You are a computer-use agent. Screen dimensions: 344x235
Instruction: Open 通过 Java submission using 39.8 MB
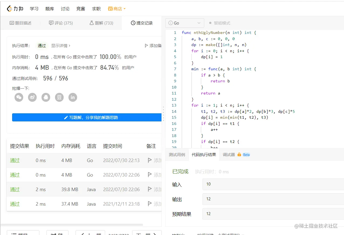pyautogui.click(x=15, y=190)
